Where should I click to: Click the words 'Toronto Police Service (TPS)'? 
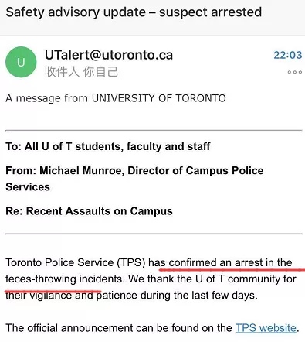click(x=76, y=262)
